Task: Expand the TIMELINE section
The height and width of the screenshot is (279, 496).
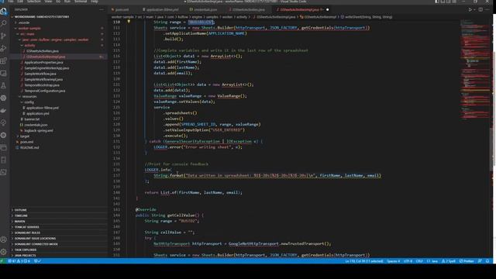Action: (59, 215)
